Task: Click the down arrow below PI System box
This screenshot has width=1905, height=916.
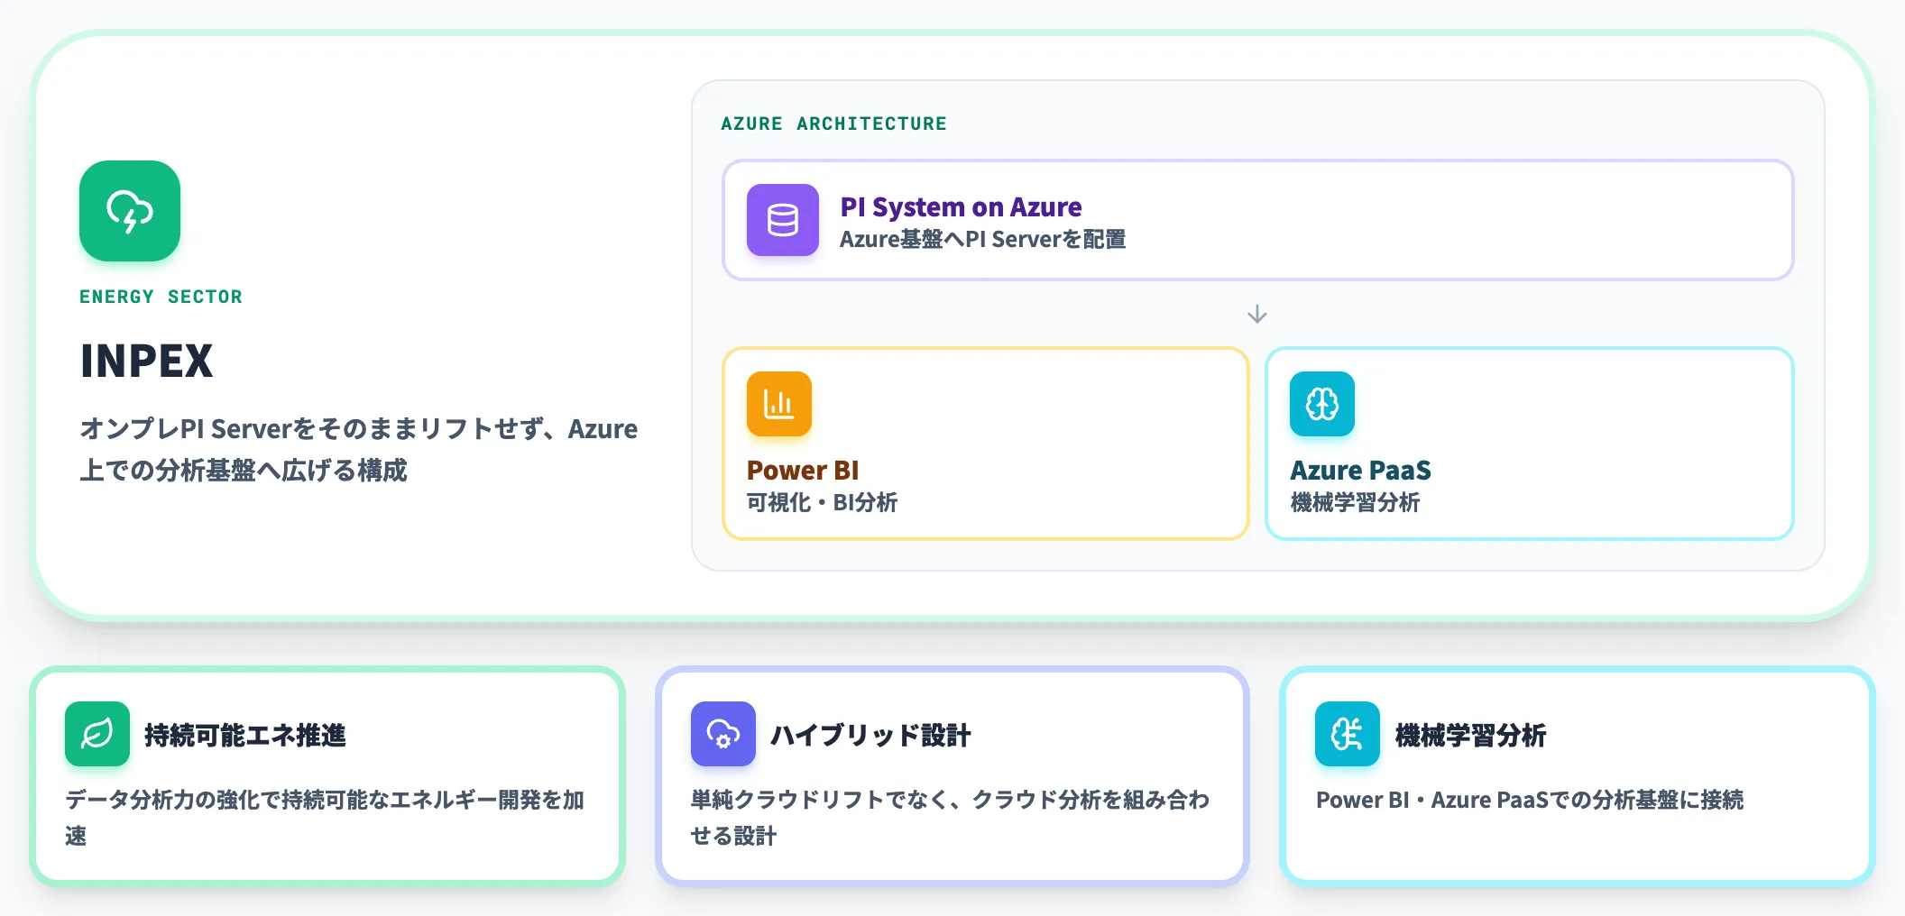Action: pyautogui.click(x=1257, y=314)
